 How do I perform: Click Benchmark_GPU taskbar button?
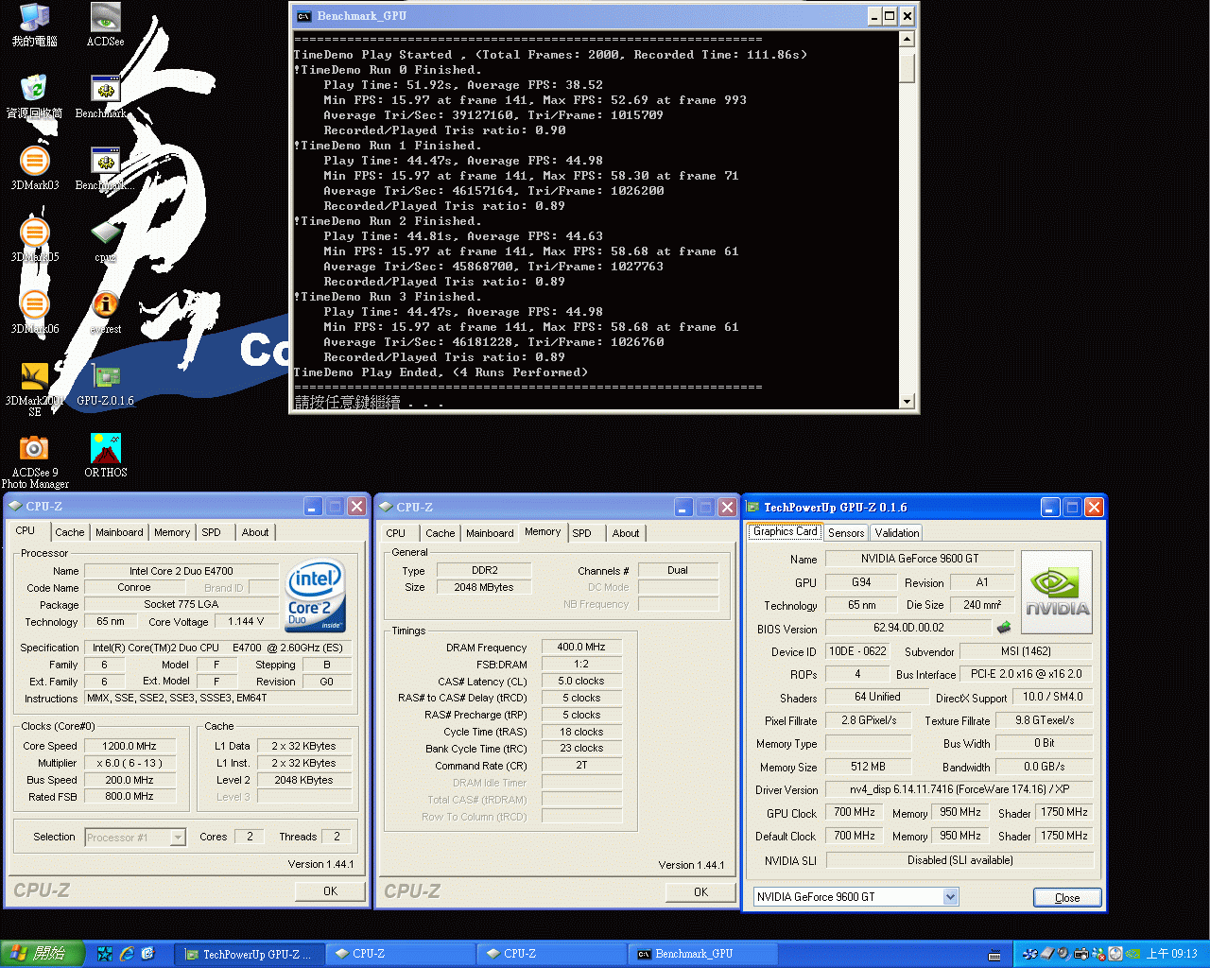703,954
